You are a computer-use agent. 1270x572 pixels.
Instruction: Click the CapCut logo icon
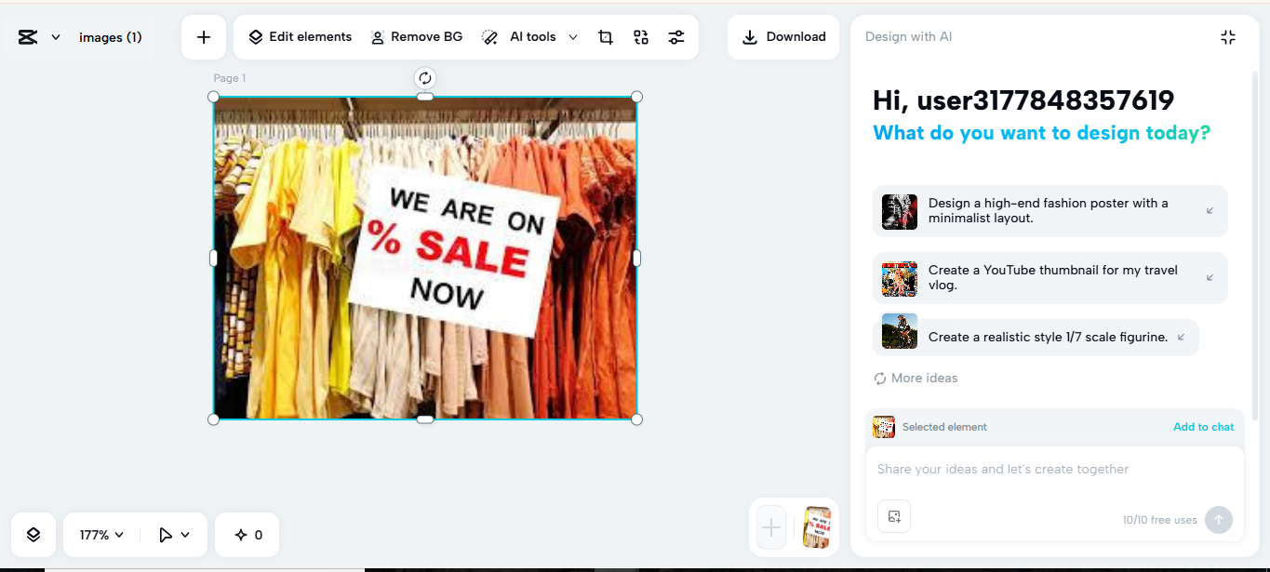[x=28, y=37]
